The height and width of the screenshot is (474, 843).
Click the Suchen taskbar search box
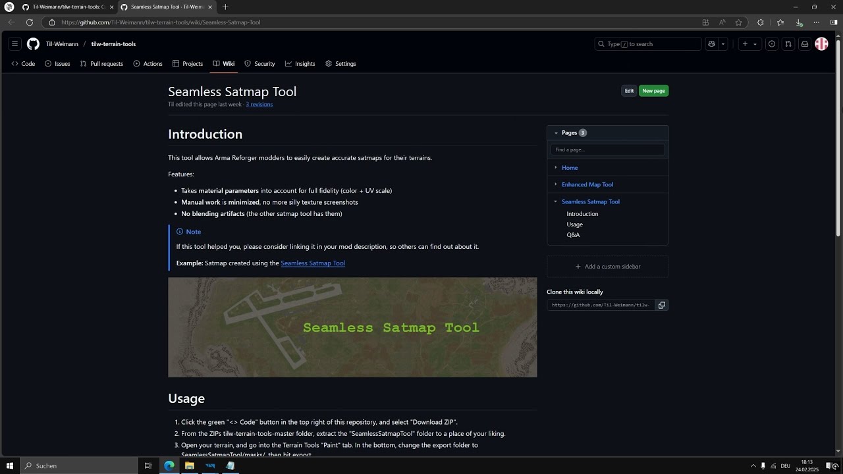click(x=79, y=465)
